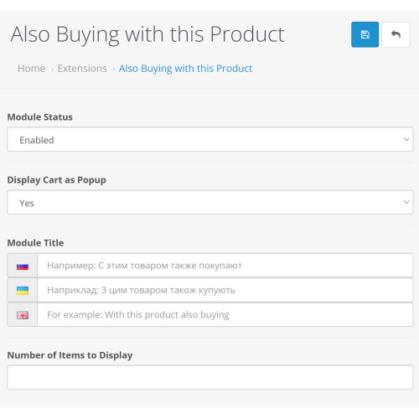Focus the Russian module title field
Image resolution: width=419 pixels, height=419 pixels.
click(x=225, y=266)
